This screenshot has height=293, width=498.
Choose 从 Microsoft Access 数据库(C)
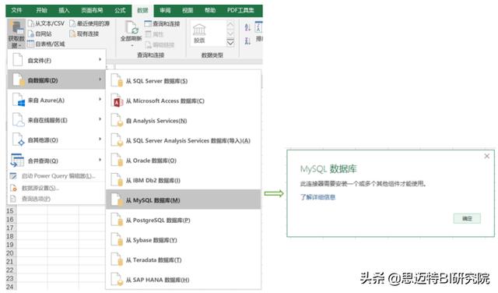[184, 101]
